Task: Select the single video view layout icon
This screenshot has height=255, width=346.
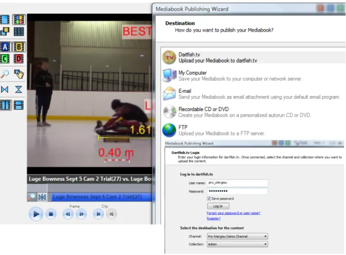Action: tap(5, 20)
